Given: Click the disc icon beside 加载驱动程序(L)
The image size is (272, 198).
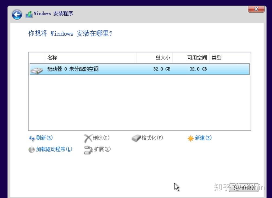Looking at the screenshot, I should point(31,150).
